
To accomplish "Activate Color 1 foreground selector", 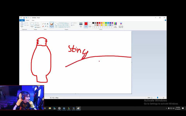I will (x=86, y=25).
